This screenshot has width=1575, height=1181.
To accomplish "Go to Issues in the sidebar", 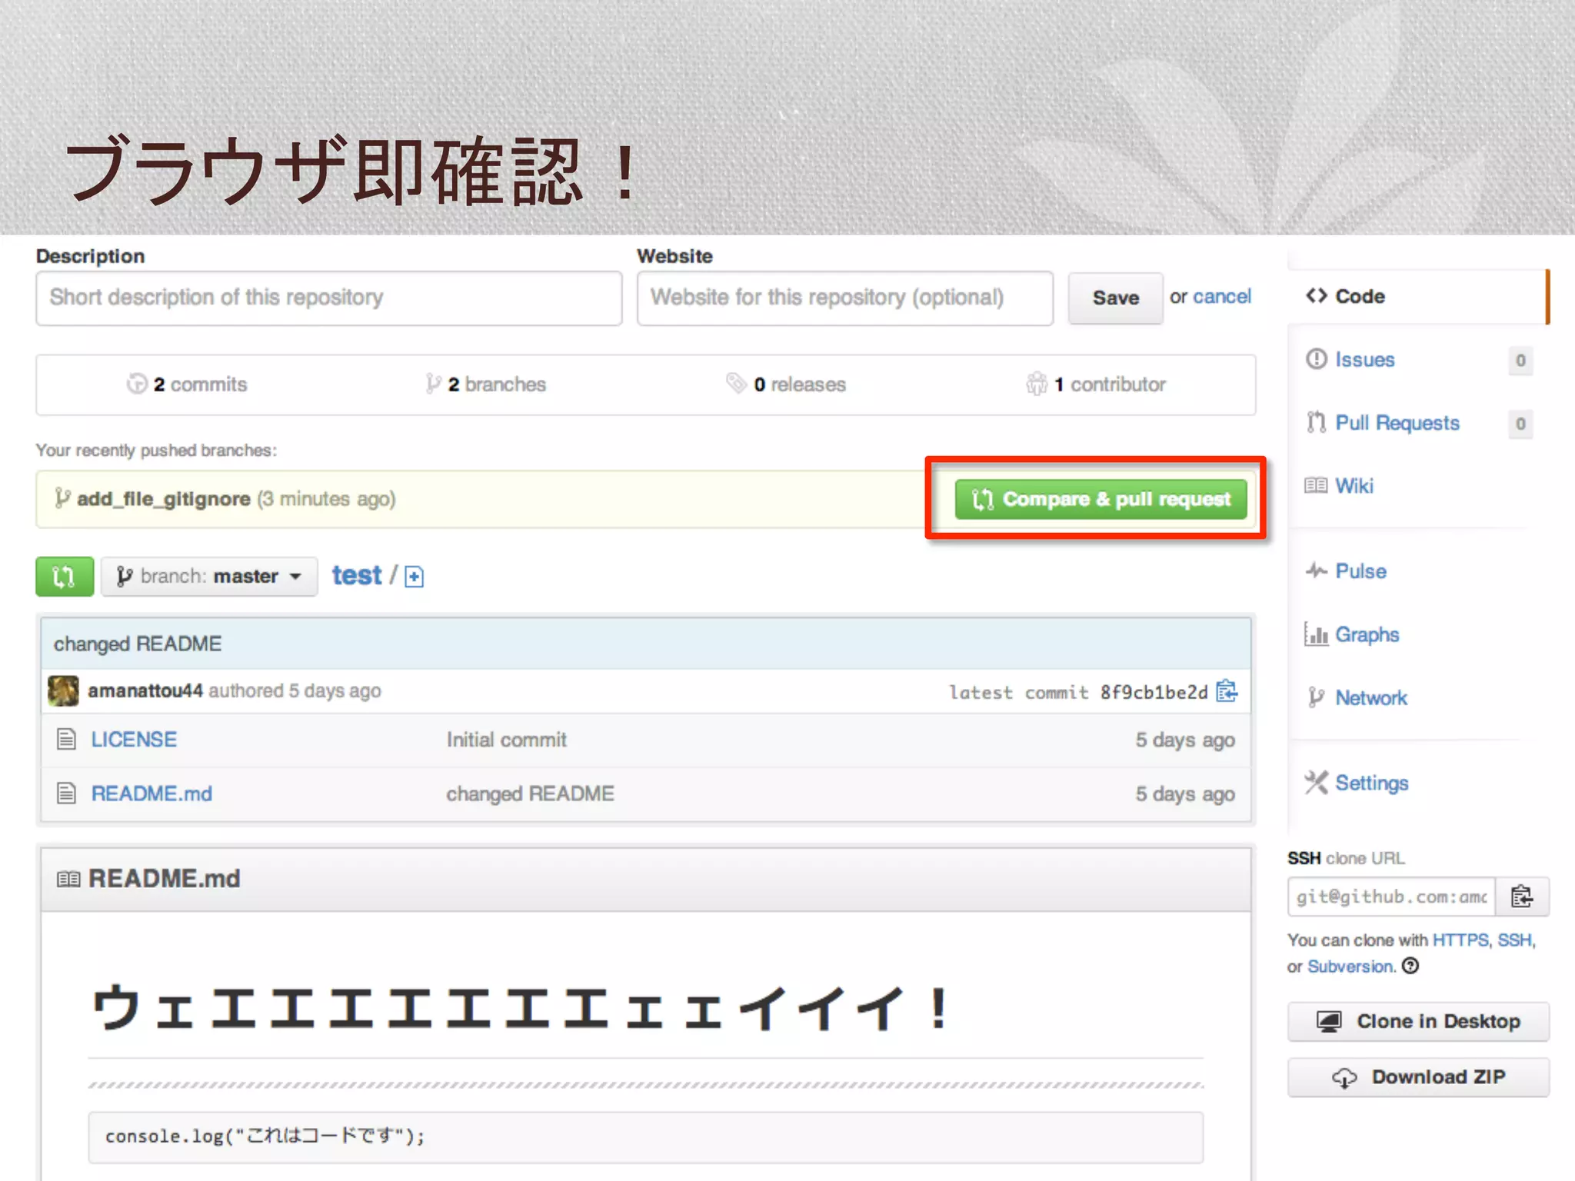I will [1364, 360].
